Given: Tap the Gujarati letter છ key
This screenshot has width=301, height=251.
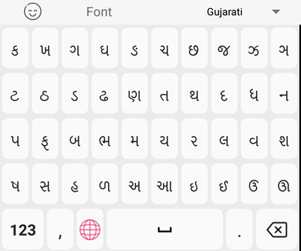Looking at the screenshot, I should point(194,48).
